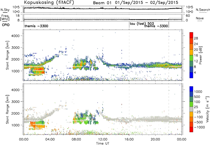Click the 1000 km tick of velocity panel
The width and height of the screenshot is (210, 145).
[x=15, y=125]
